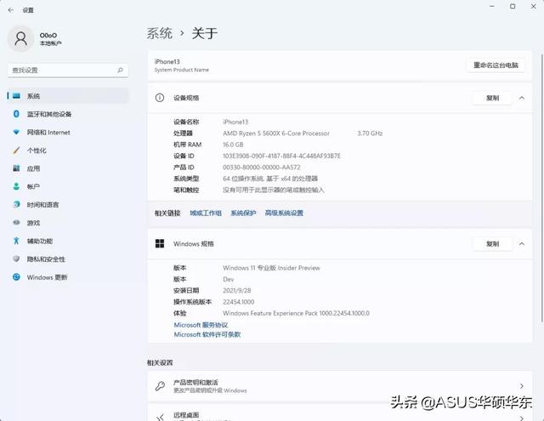Open 网络和 Internet settings
The height and width of the screenshot is (421, 544).
click(x=68, y=132)
